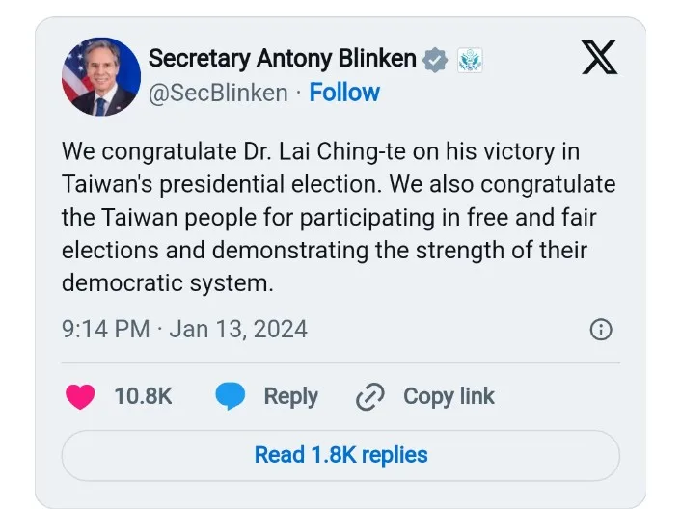
Task: Click the chain link copy icon
Action: coord(370,396)
